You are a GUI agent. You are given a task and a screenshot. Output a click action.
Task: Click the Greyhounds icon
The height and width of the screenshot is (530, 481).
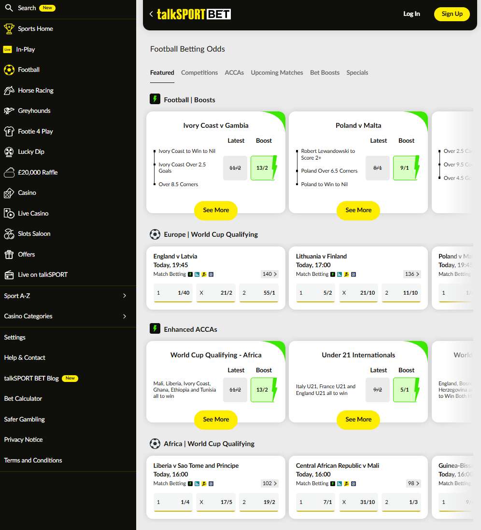[9, 110]
